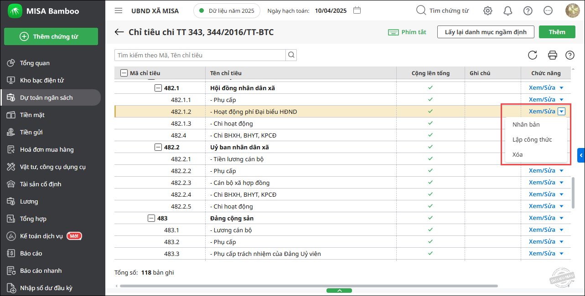585x296 pixels.
Task: Choose Lập công thức from dropdown menu
Action: (x=532, y=139)
